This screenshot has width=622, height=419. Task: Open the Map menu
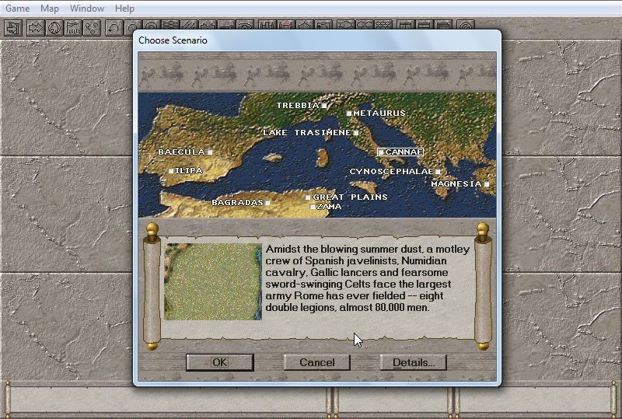click(x=50, y=9)
